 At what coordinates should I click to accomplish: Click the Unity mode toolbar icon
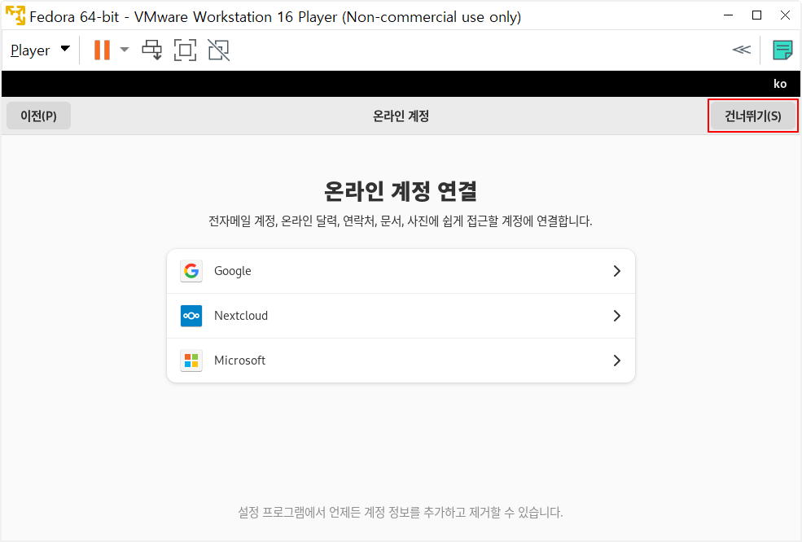[x=219, y=50]
